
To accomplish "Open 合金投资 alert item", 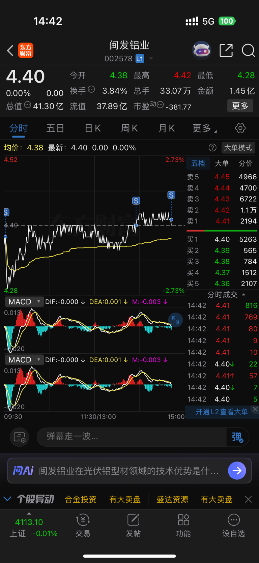I will tap(80, 499).
